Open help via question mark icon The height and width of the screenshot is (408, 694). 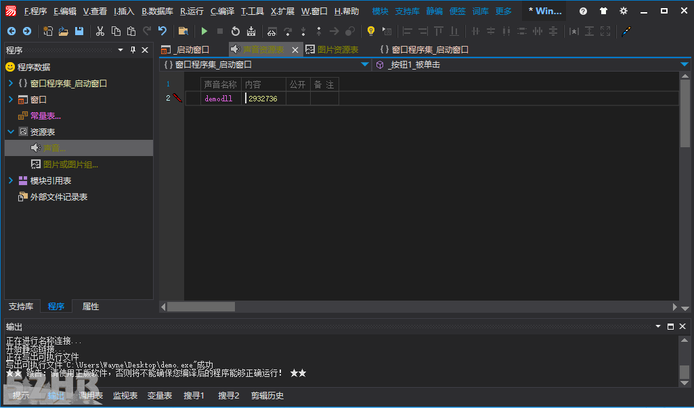coord(583,11)
